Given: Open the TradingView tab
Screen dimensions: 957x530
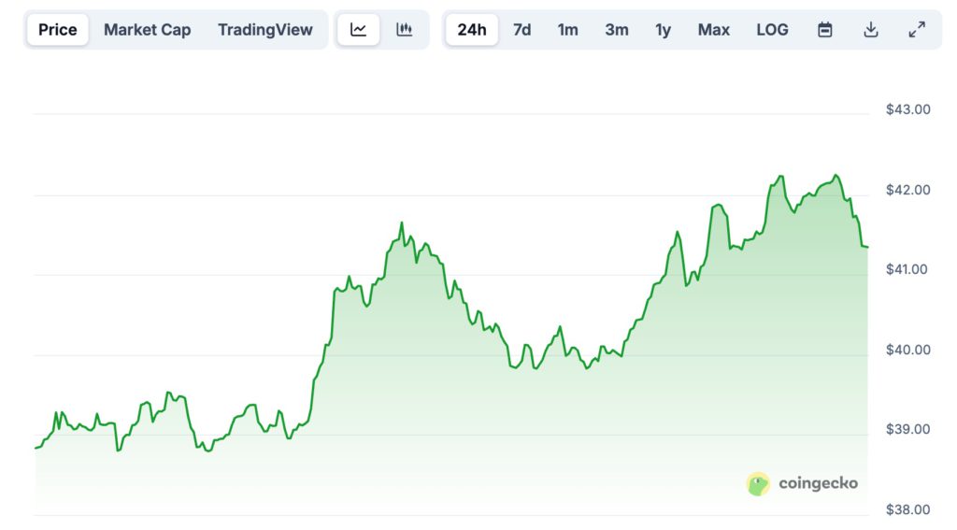Looking at the screenshot, I should coord(265,30).
